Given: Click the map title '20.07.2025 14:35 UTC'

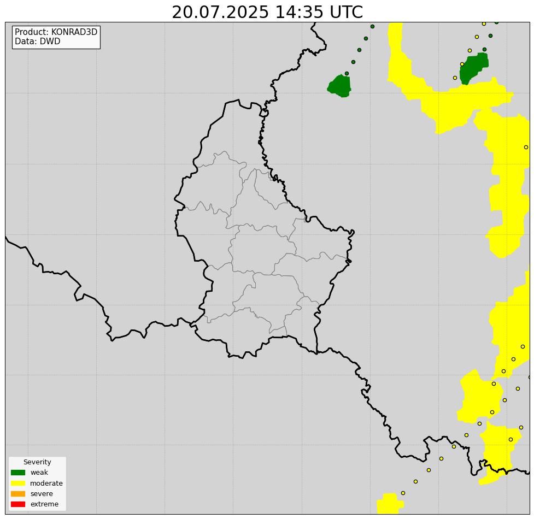Looking at the screenshot, I should (x=267, y=12).
